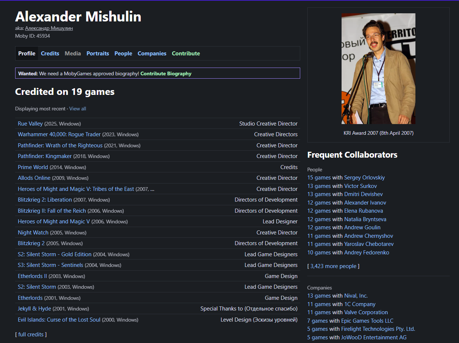Open S3: Silent Storm - Sentinels

(50, 265)
